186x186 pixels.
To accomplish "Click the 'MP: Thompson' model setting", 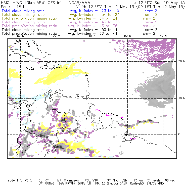I will (68, 180).
